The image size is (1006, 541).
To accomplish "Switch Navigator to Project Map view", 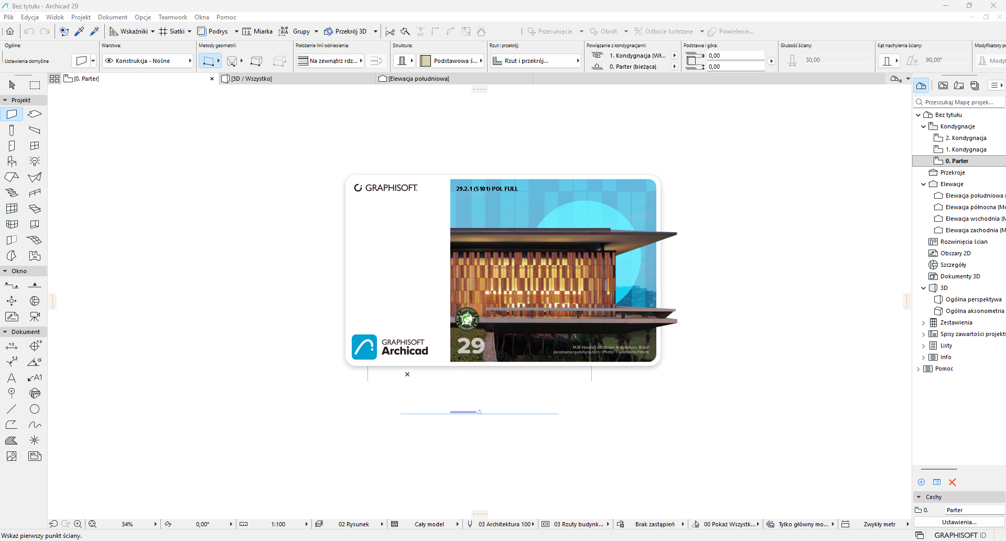I will tap(921, 85).
